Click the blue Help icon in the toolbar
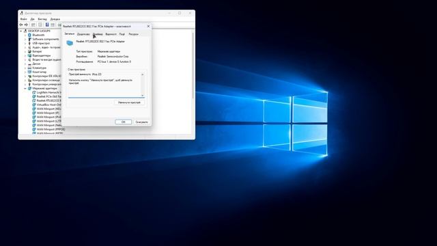The image size is (437, 246). pyautogui.click(x=47, y=25)
